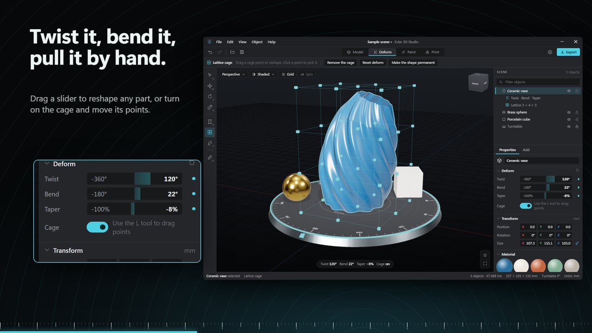
Task: Click the Export button
Action: click(568, 52)
